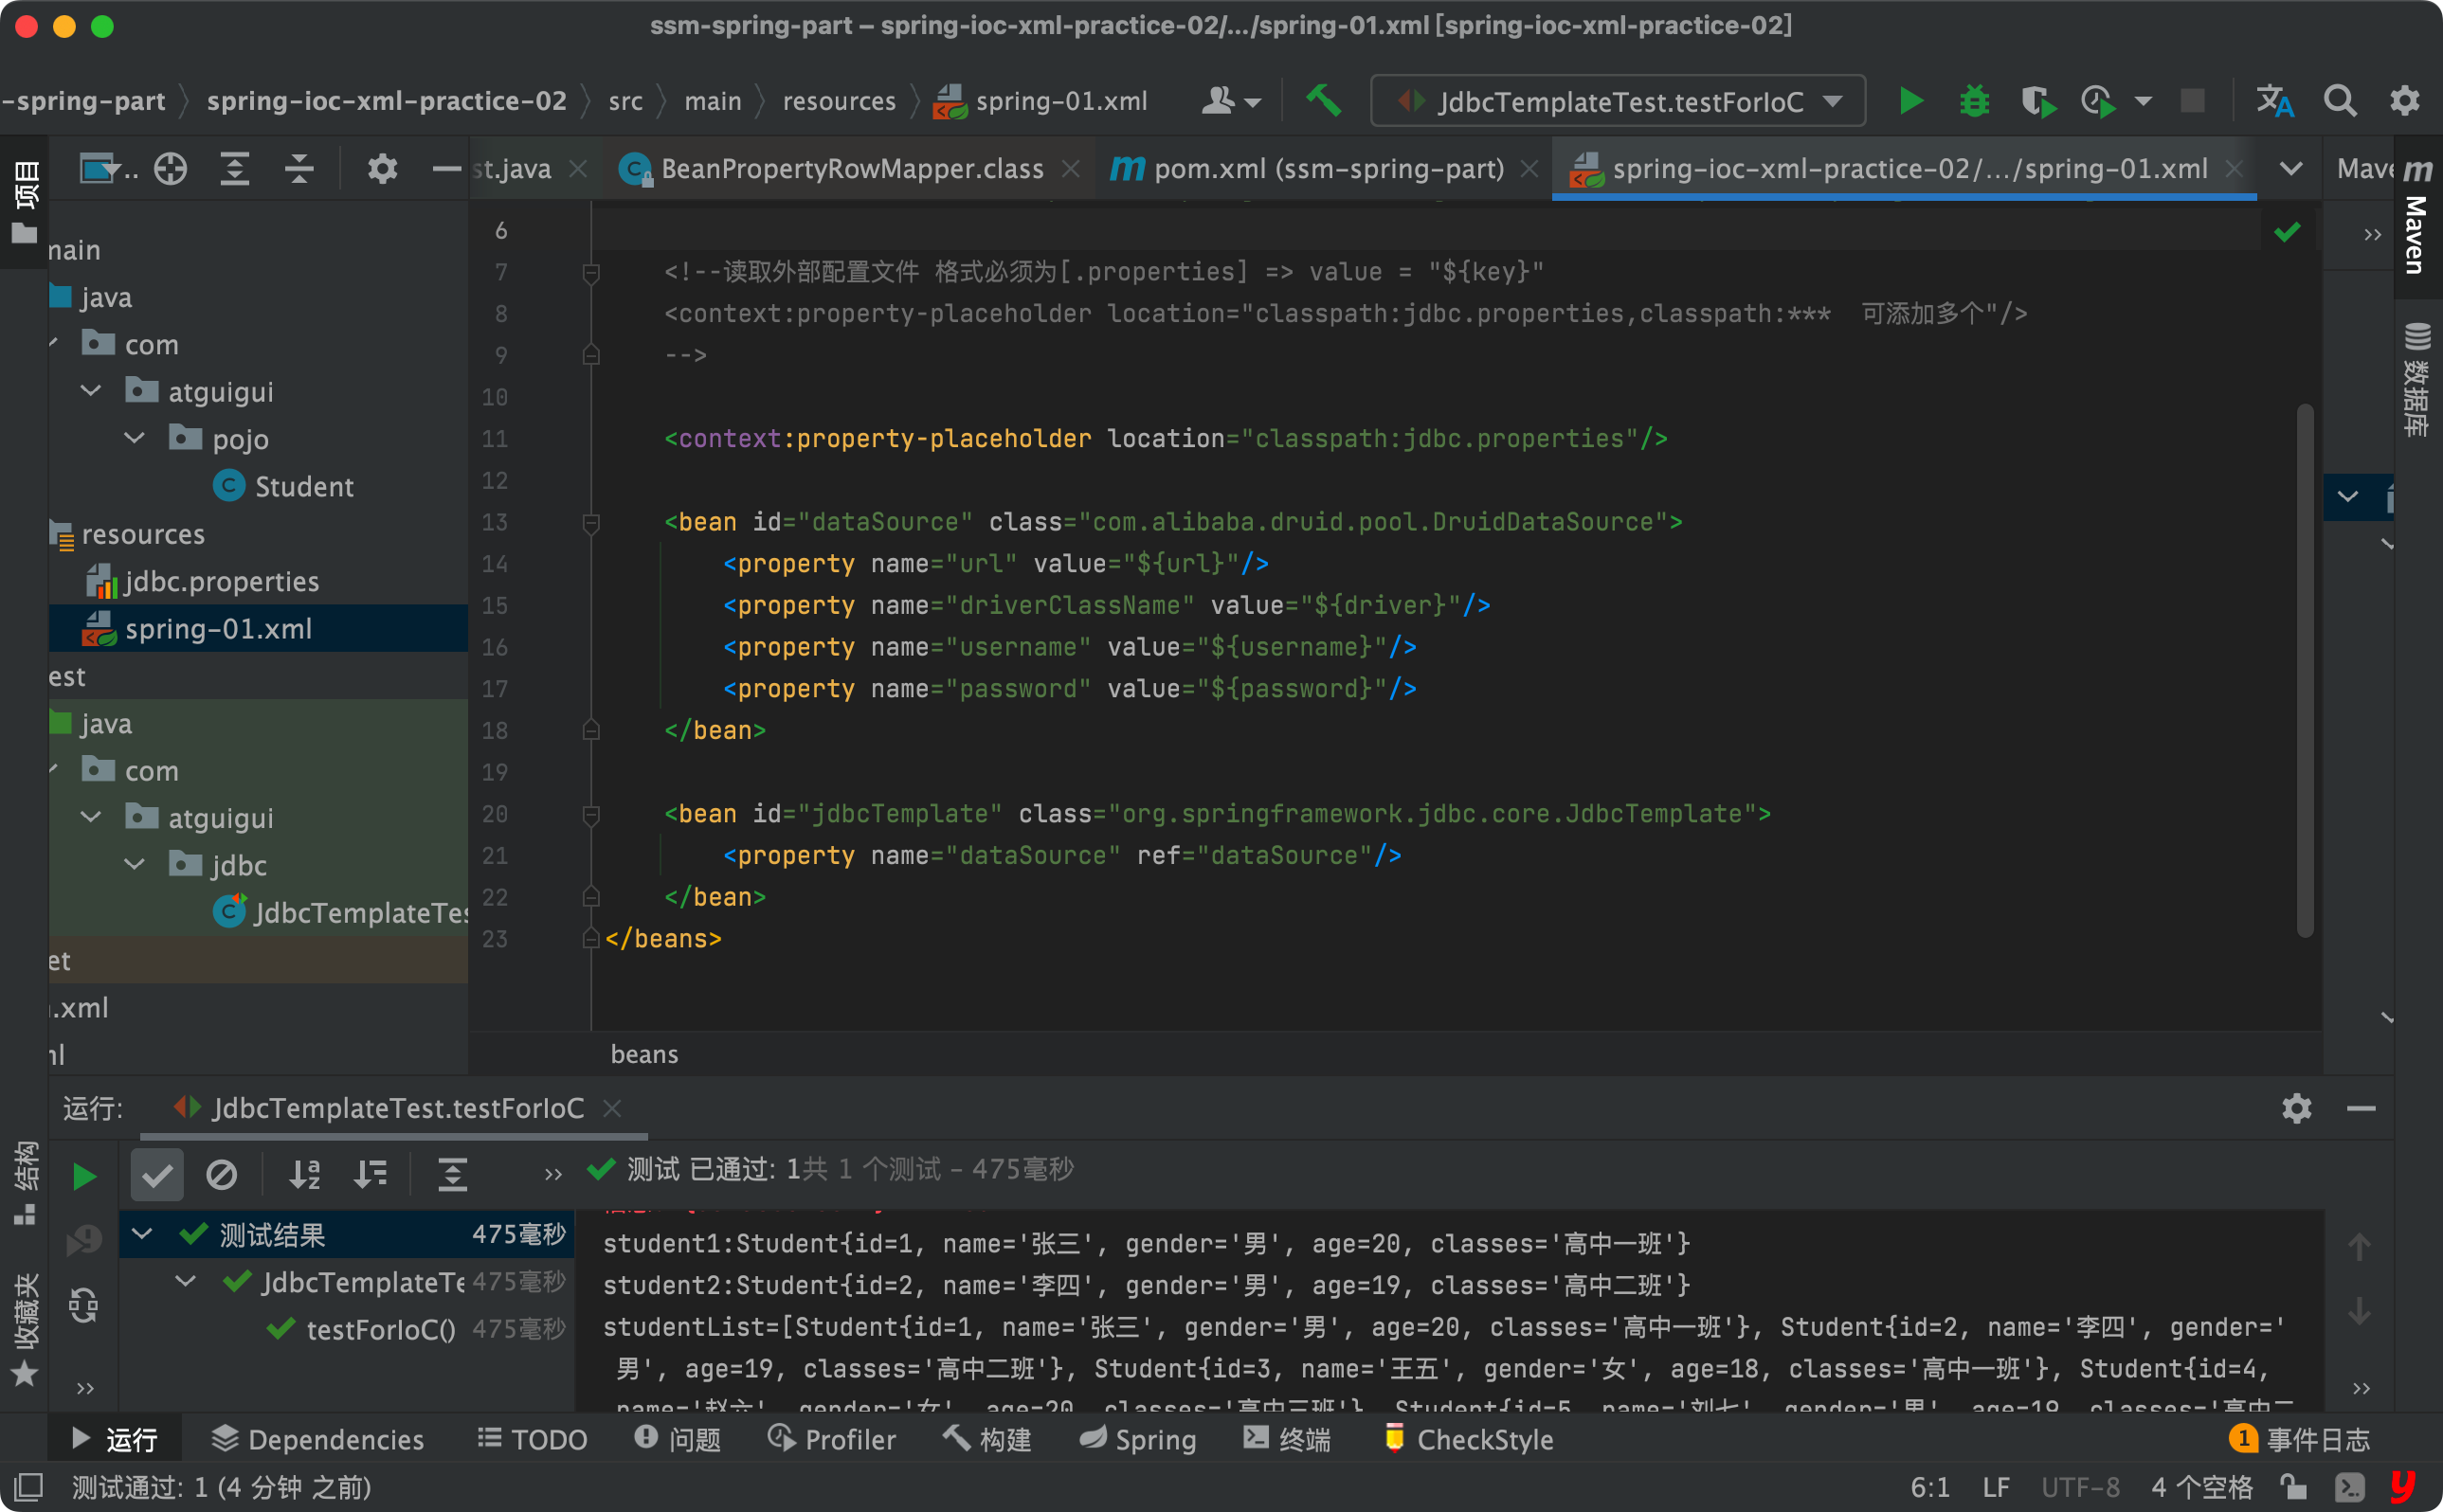The image size is (2443, 1512).
Task: Open the CheckStyle tool window
Action: [x=1469, y=1439]
